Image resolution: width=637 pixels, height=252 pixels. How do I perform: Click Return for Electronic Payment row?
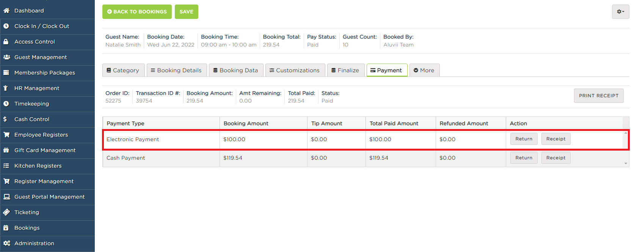pos(524,139)
